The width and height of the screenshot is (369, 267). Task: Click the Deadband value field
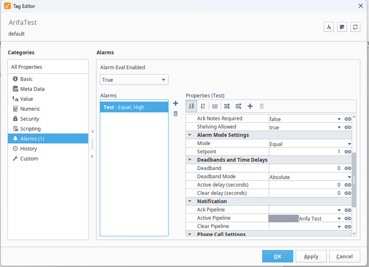click(307, 168)
